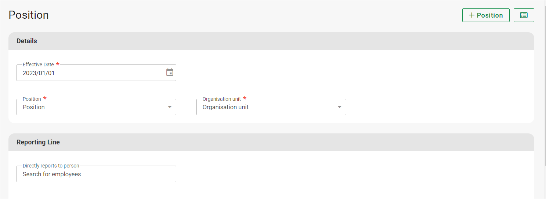Expand the Organisation unit dropdown arrow
The image size is (546, 199).
click(340, 107)
